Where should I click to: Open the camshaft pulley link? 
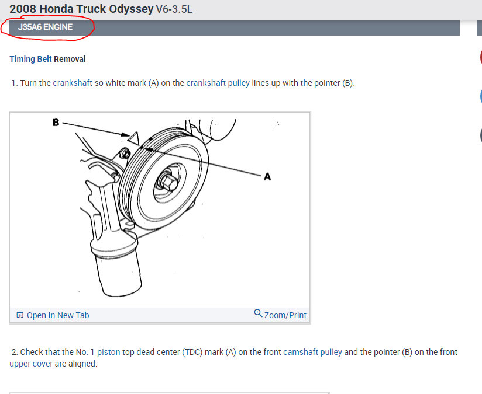tap(312, 352)
